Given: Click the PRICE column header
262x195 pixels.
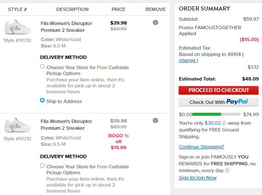Looking at the screenshot, I should pos(119,9).
